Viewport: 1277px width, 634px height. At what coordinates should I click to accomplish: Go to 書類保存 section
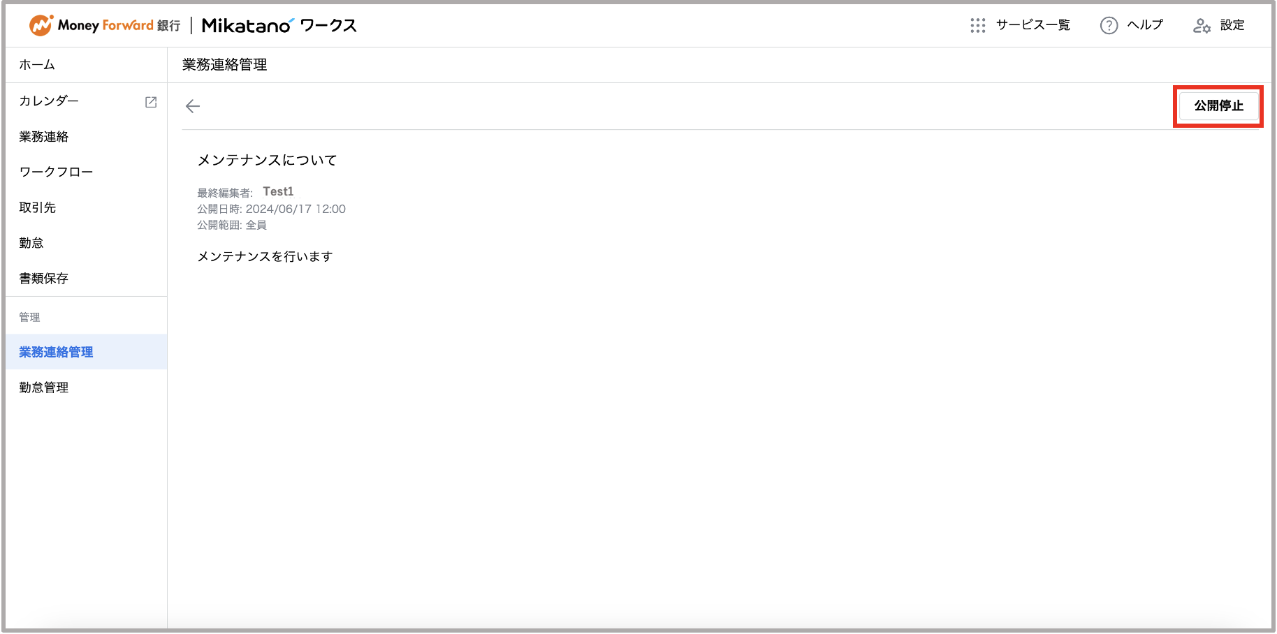pos(87,279)
